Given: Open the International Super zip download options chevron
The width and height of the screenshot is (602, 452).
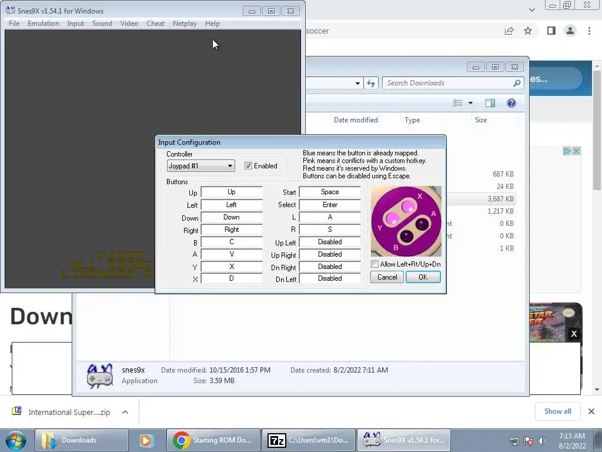Looking at the screenshot, I should 125,412.
